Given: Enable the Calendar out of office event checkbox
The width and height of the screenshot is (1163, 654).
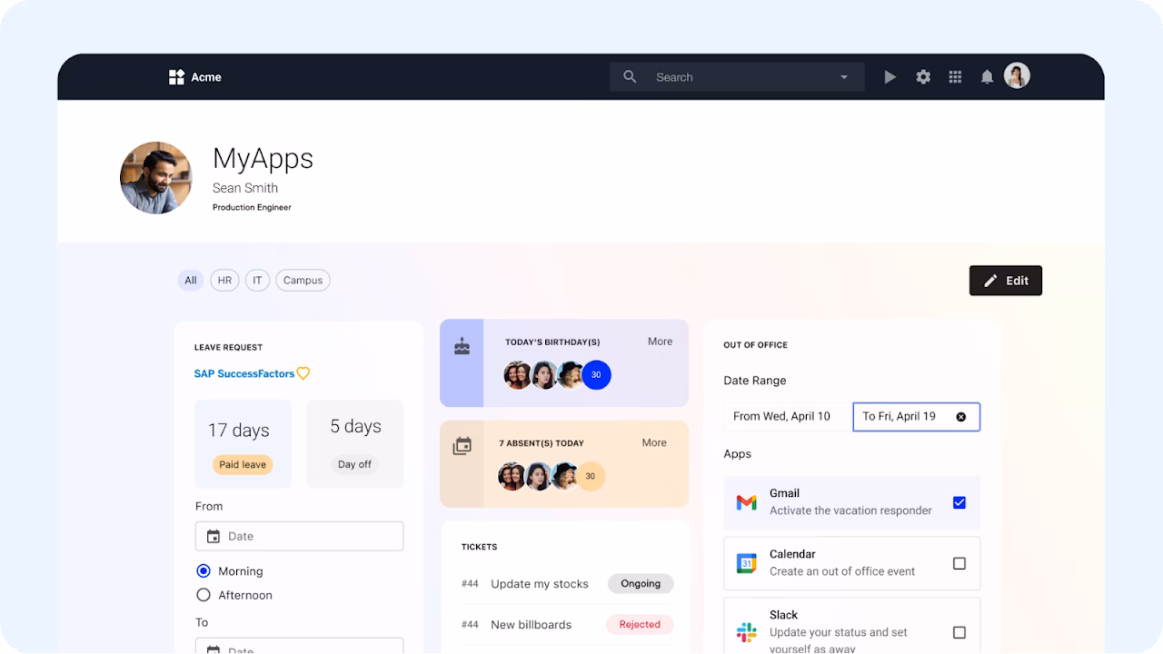Looking at the screenshot, I should click(x=959, y=563).
